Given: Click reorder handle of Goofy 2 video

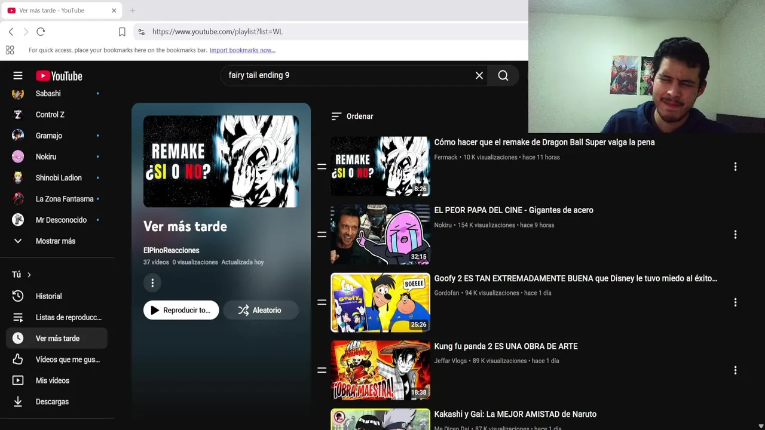Looking at the screenshot, I should (x=322, y=303).
